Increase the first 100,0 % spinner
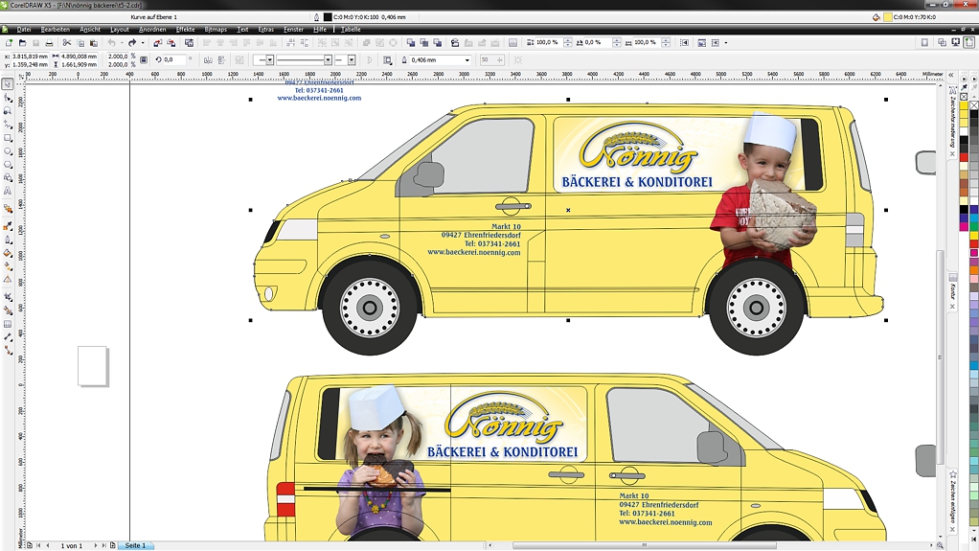This screenshot has width=979, height=551. tap(567, 40)
